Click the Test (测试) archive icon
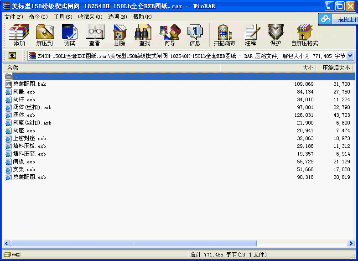Viewport: 358px width, 261px height. [69, 35]
